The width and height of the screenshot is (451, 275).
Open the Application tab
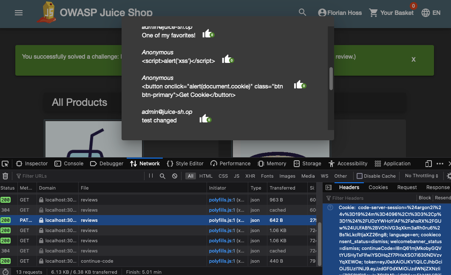[393, 164]
